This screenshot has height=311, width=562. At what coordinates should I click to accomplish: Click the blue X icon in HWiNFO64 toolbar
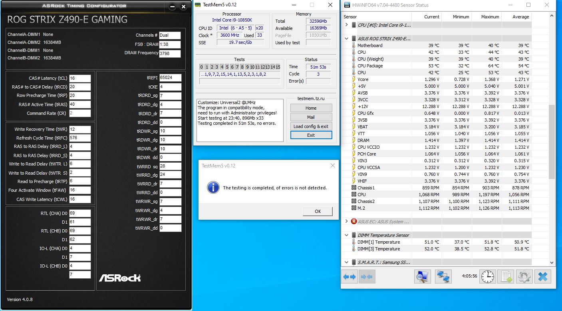(543, 276)
